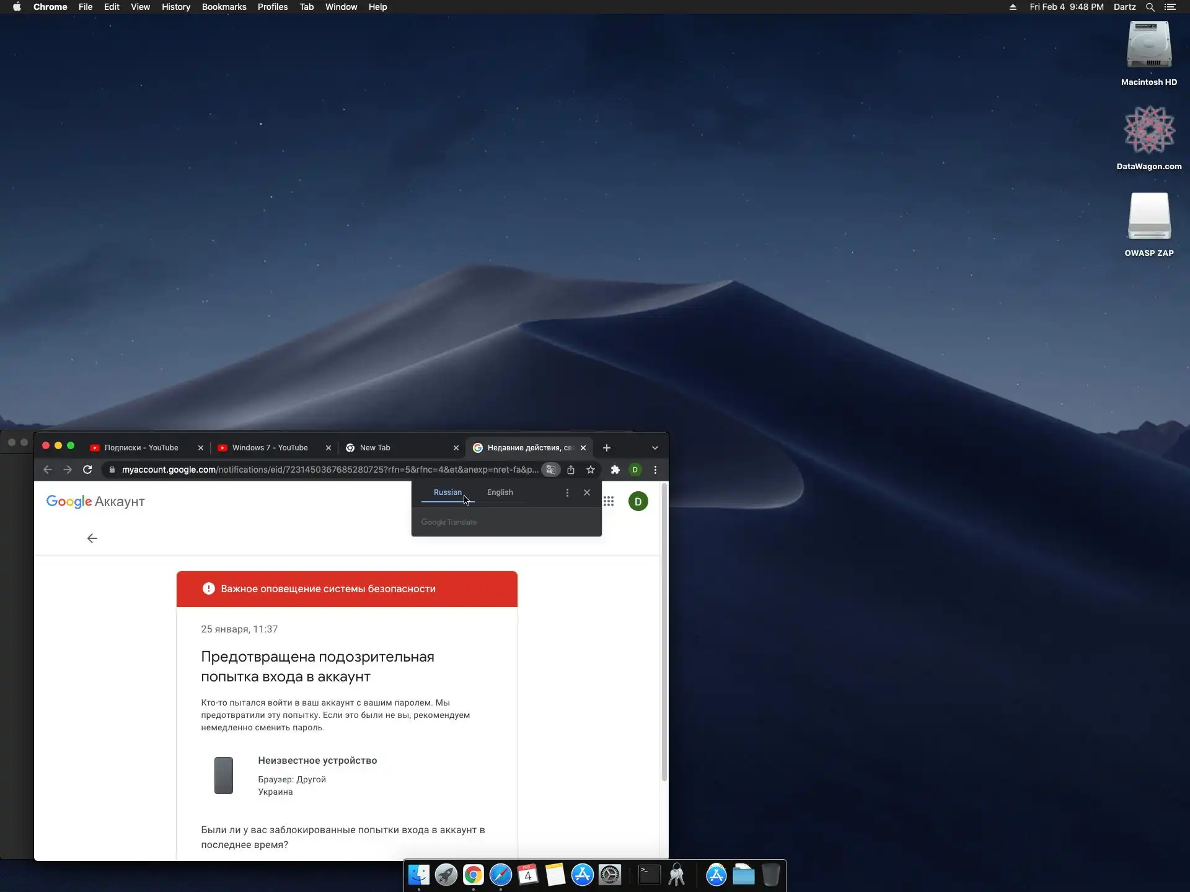Reload the current page
Image resolution: width=1190 pixels, height=892 pixels.
(87, 470)
